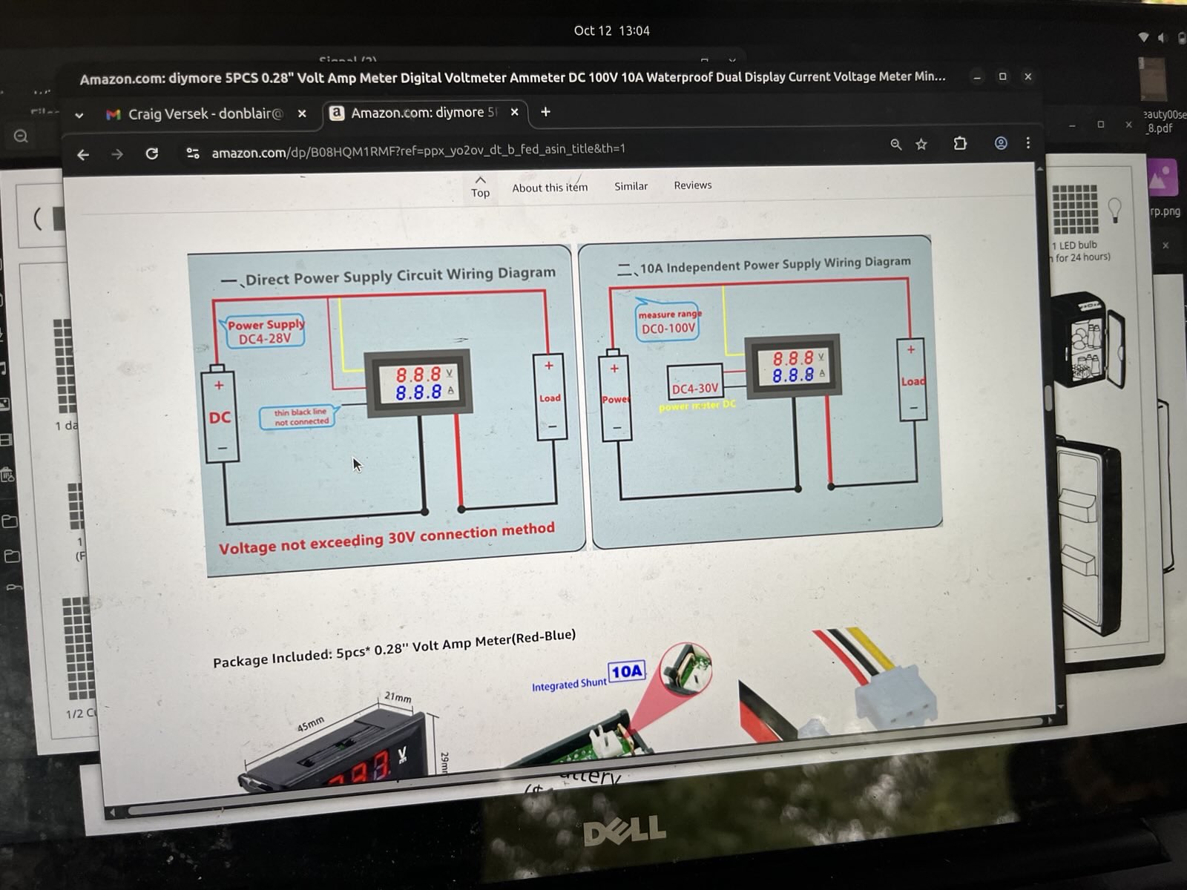The height and width of the screenshot is (890, 1187).
Task: Open site information icon in address bar
Action: click(x=193, y=154)
